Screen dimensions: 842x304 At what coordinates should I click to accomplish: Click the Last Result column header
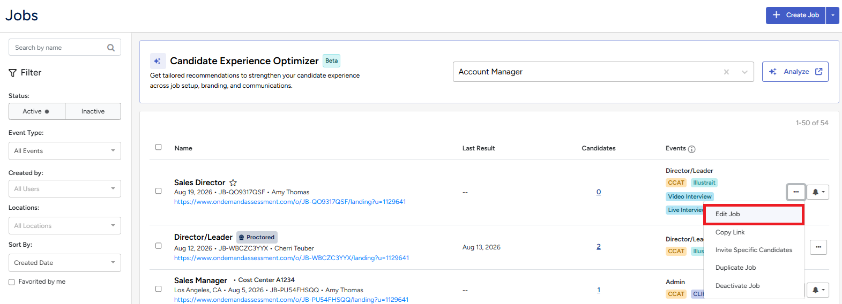[479, 148]
